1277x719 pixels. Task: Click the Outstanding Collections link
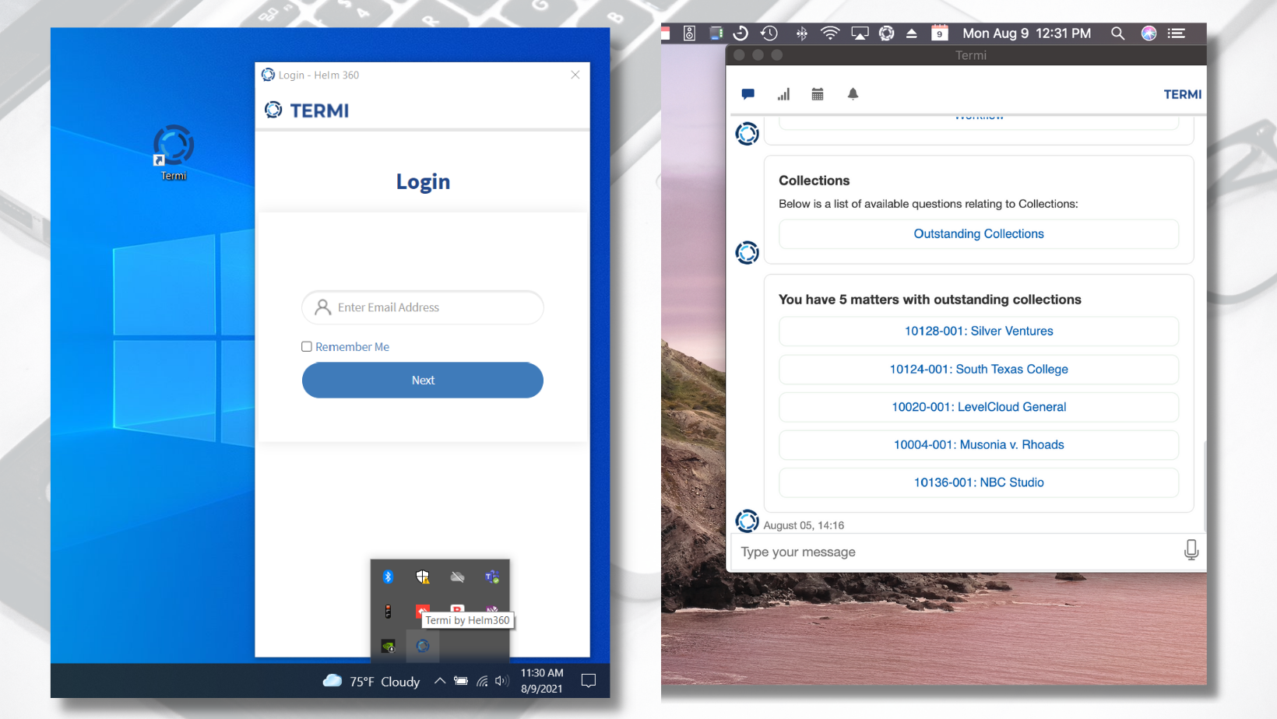point(979,234)
